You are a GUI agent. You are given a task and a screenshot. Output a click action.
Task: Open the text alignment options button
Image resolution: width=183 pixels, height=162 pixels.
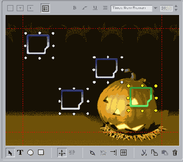[105, 8]
